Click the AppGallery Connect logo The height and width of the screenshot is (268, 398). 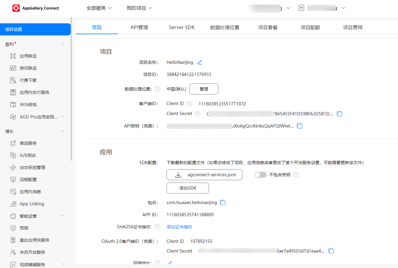tap(36, 8)
